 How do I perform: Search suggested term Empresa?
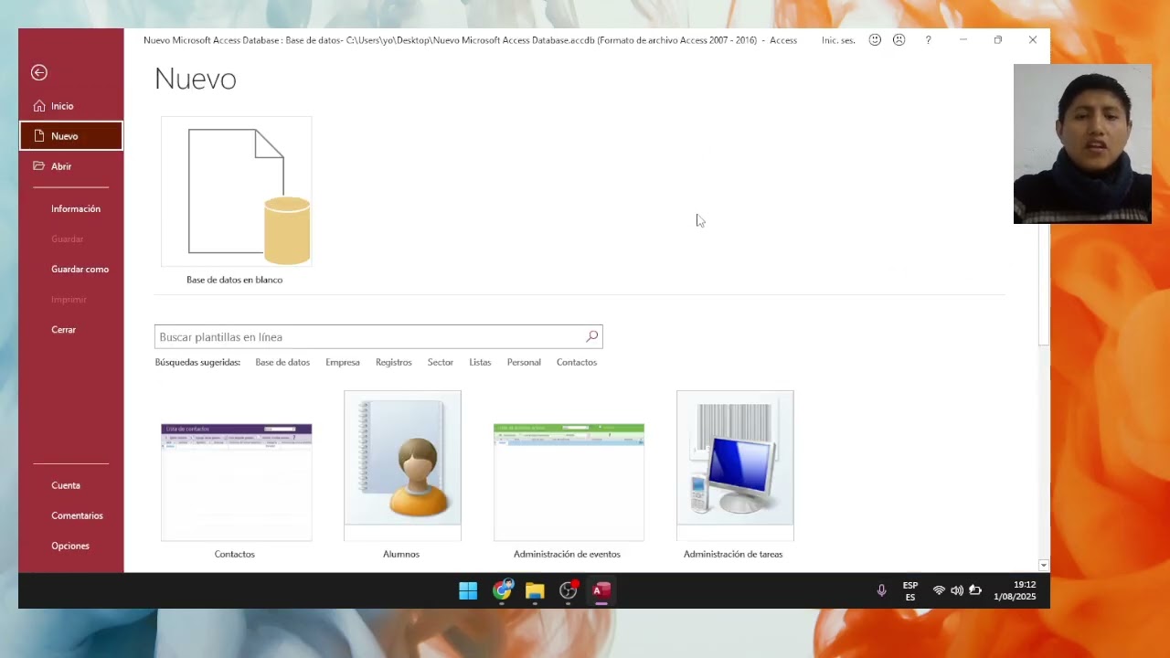click(x=343, y=362)
